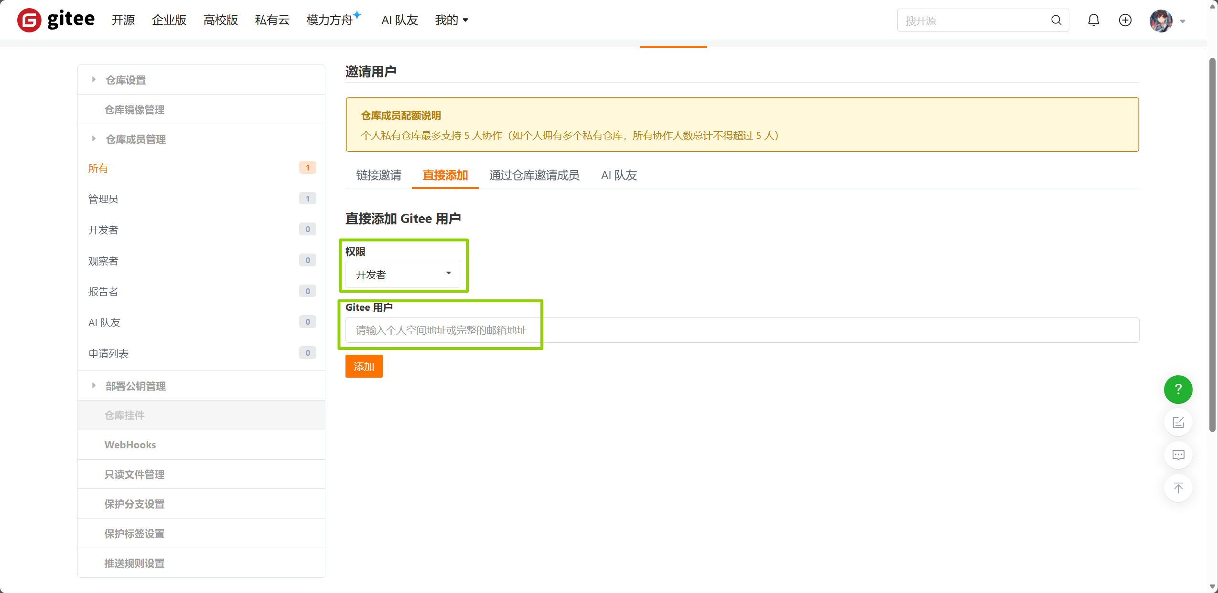The width and height of the screenshot is (1218, 593).
Task: Click the back-to-top arrow icon
Action: [1178, 488]
